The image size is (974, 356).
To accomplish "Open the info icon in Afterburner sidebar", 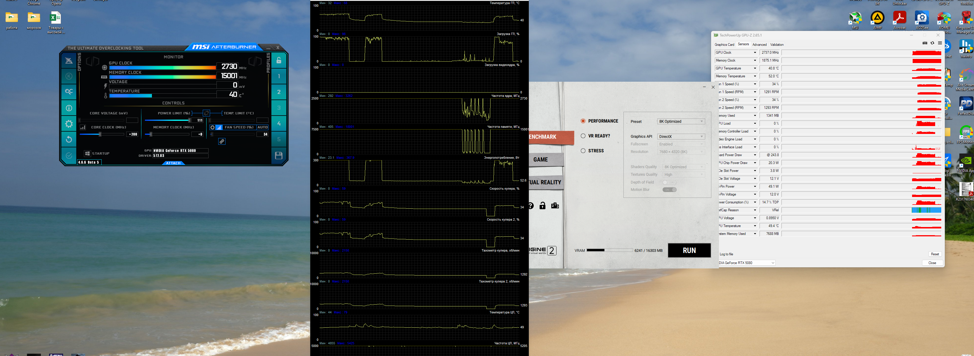I will (69, 108).
